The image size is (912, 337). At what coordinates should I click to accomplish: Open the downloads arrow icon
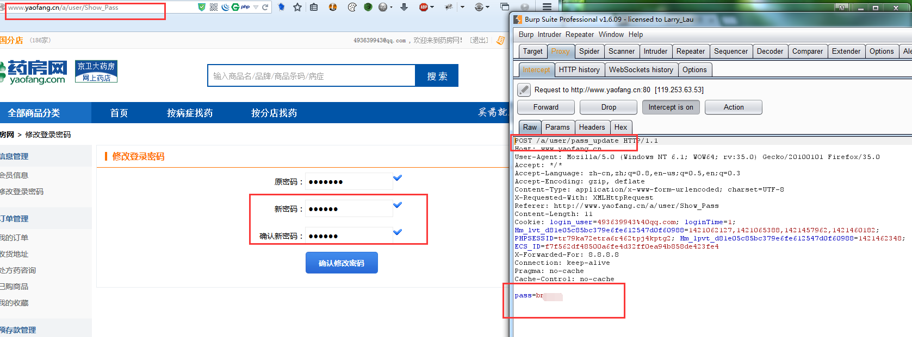click(x=404, y=7)
